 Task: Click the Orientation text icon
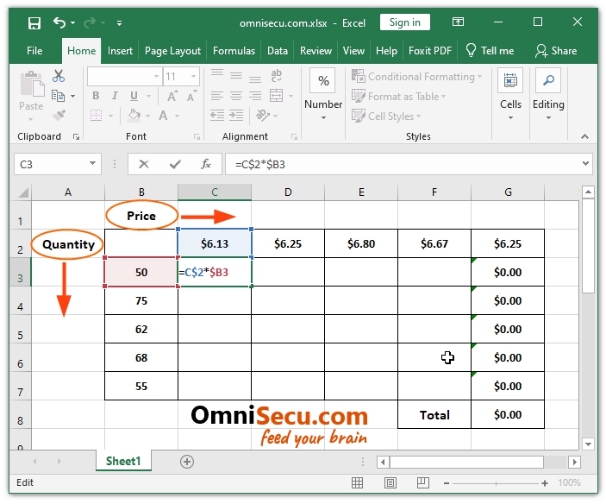point(263,116)
